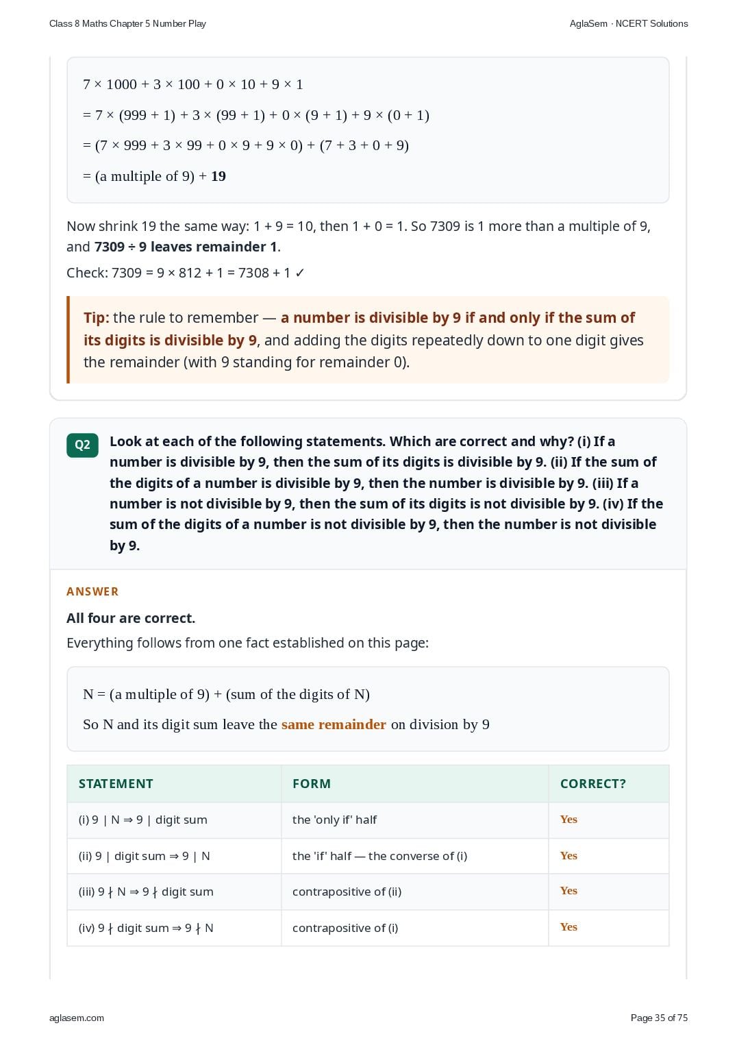Click the ANSWER section label
Viewport: 737px width, 1043px height.
[x=92, y=591]
